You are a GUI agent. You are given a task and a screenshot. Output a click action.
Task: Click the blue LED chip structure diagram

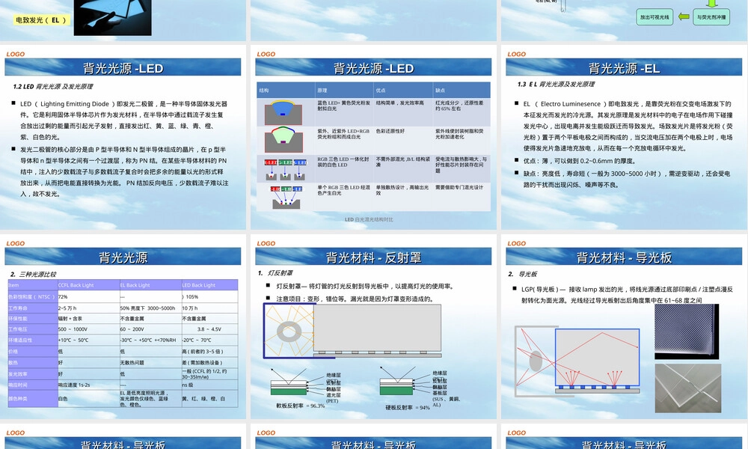pos(283,112)
